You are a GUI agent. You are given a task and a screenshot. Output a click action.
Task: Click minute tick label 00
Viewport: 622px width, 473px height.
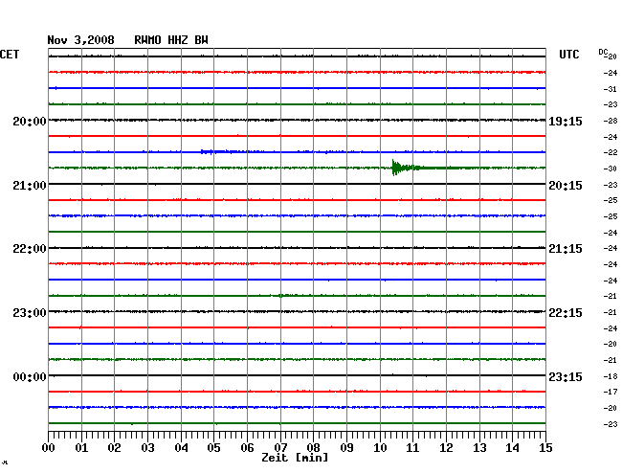coord(49,447)
